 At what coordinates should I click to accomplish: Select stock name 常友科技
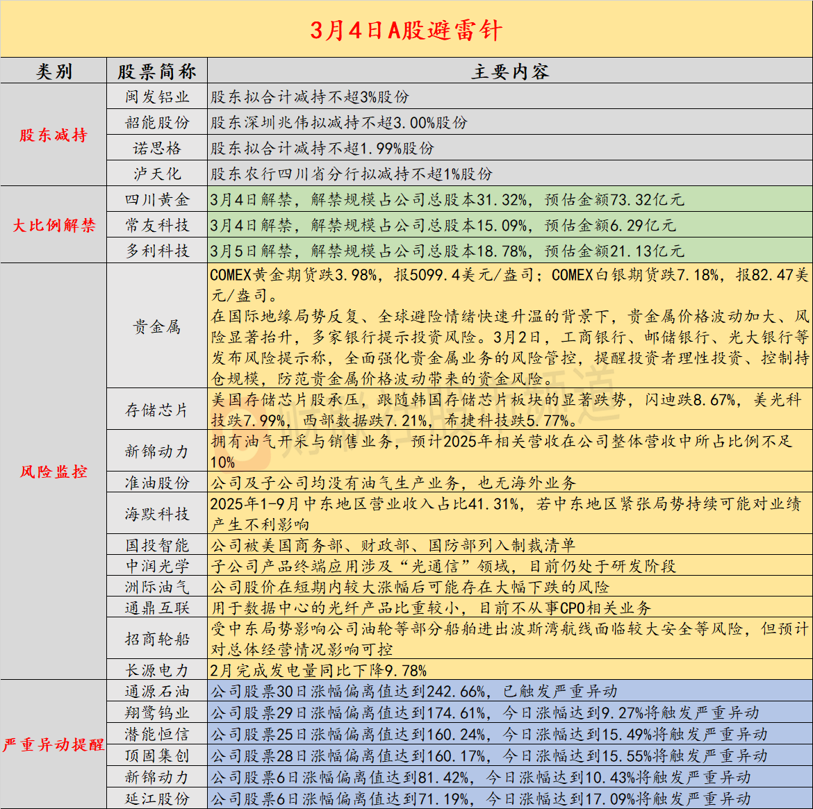[x=157, y=225]
